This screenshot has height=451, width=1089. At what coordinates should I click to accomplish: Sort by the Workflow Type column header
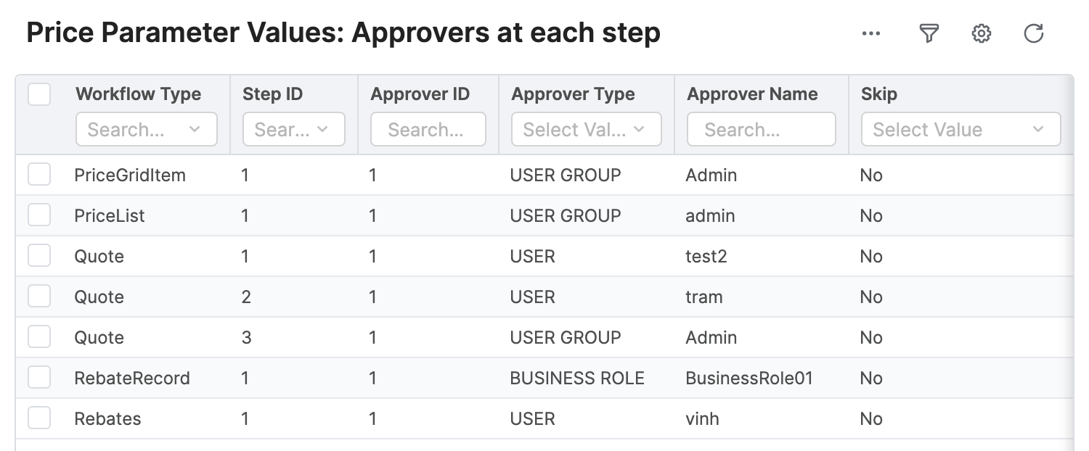(138, 94)
